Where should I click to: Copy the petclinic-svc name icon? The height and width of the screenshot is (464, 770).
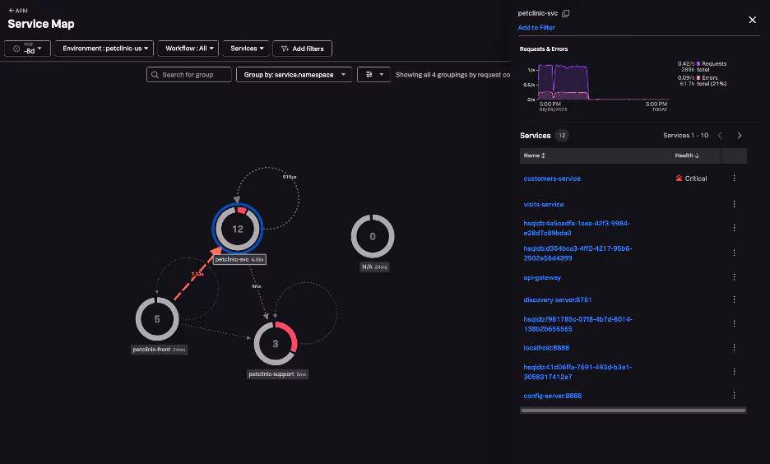(565, 14)
